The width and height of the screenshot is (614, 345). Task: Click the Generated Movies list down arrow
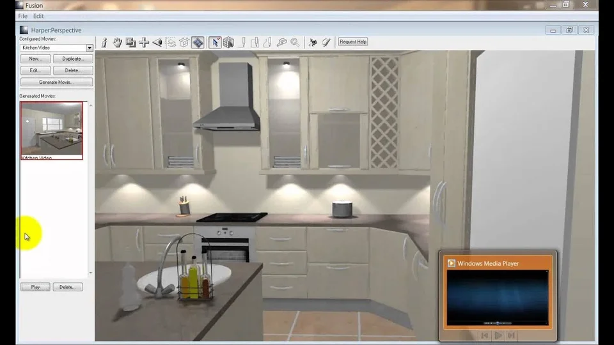(91, 273)
